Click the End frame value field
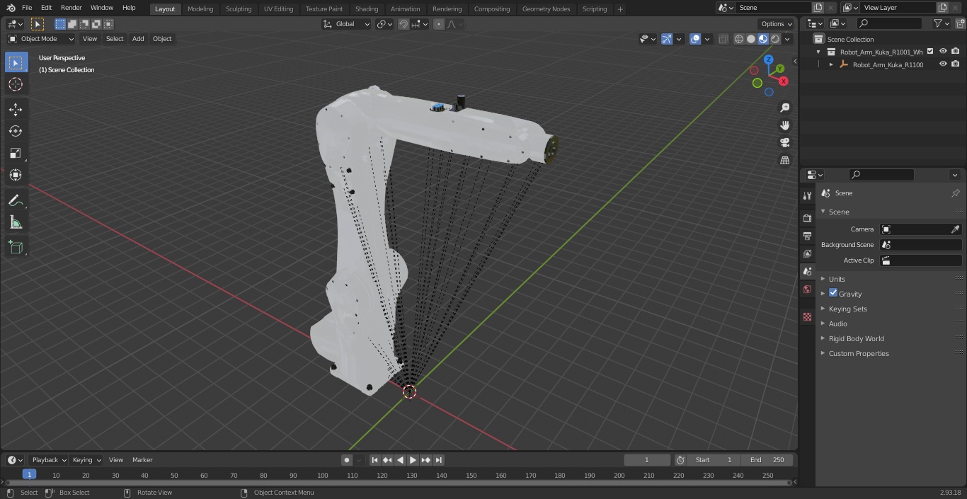Screen dimensions: 967x499 [x=767, y=460]
